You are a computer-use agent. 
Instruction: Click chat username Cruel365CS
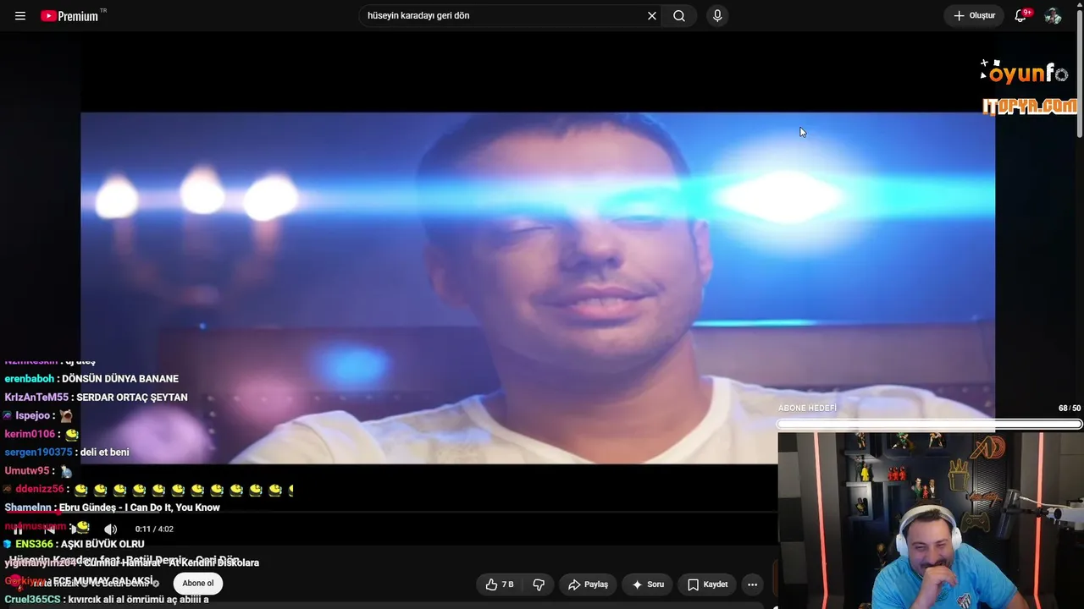(32, 600)
